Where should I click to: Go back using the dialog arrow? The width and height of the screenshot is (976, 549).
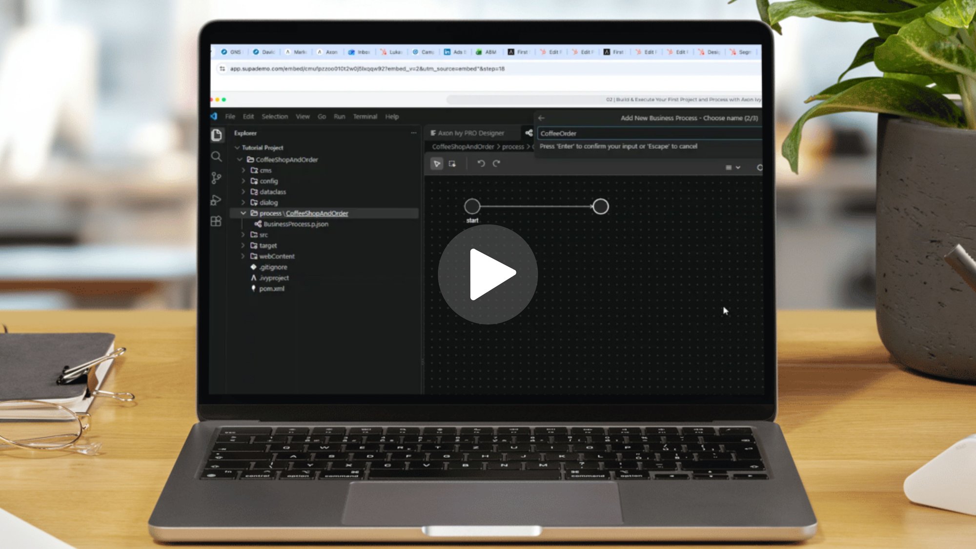point(541,118)
